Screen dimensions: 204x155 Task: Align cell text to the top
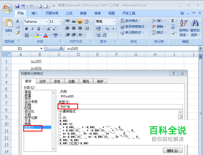click(68, 21)
